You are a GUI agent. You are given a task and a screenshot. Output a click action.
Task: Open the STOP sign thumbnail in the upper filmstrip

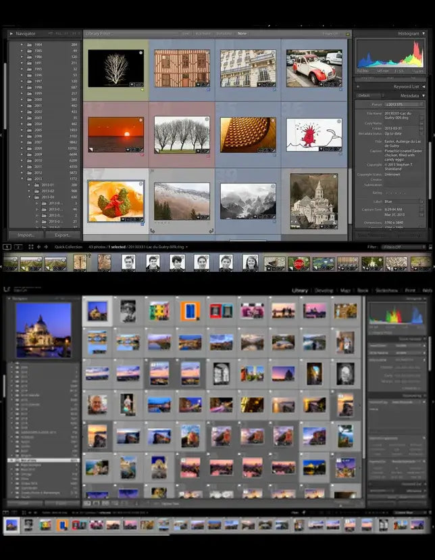(x=299, y=264)
